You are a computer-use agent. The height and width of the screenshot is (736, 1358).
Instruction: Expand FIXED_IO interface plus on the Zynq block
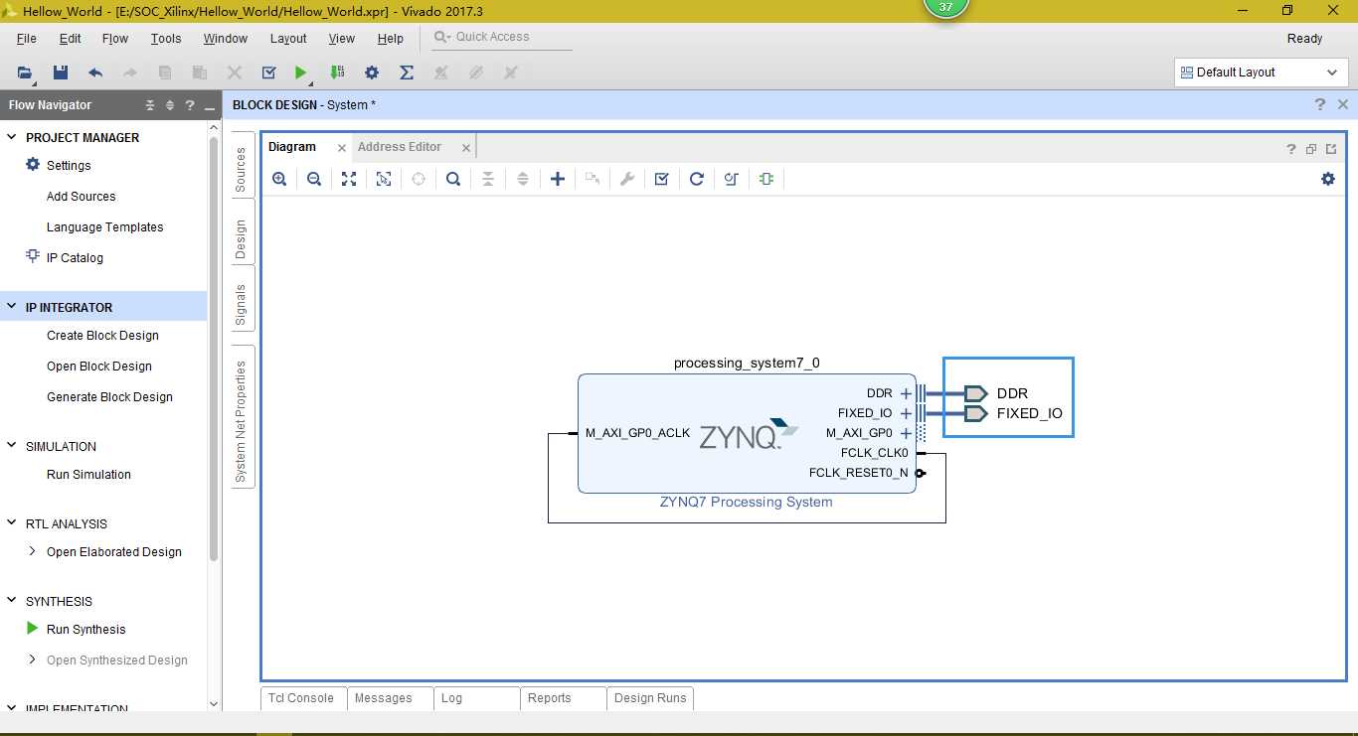coord(906,413)
